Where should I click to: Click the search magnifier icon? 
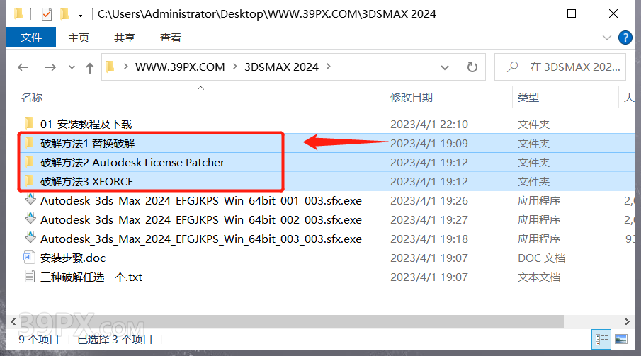[x=512, y=67]
